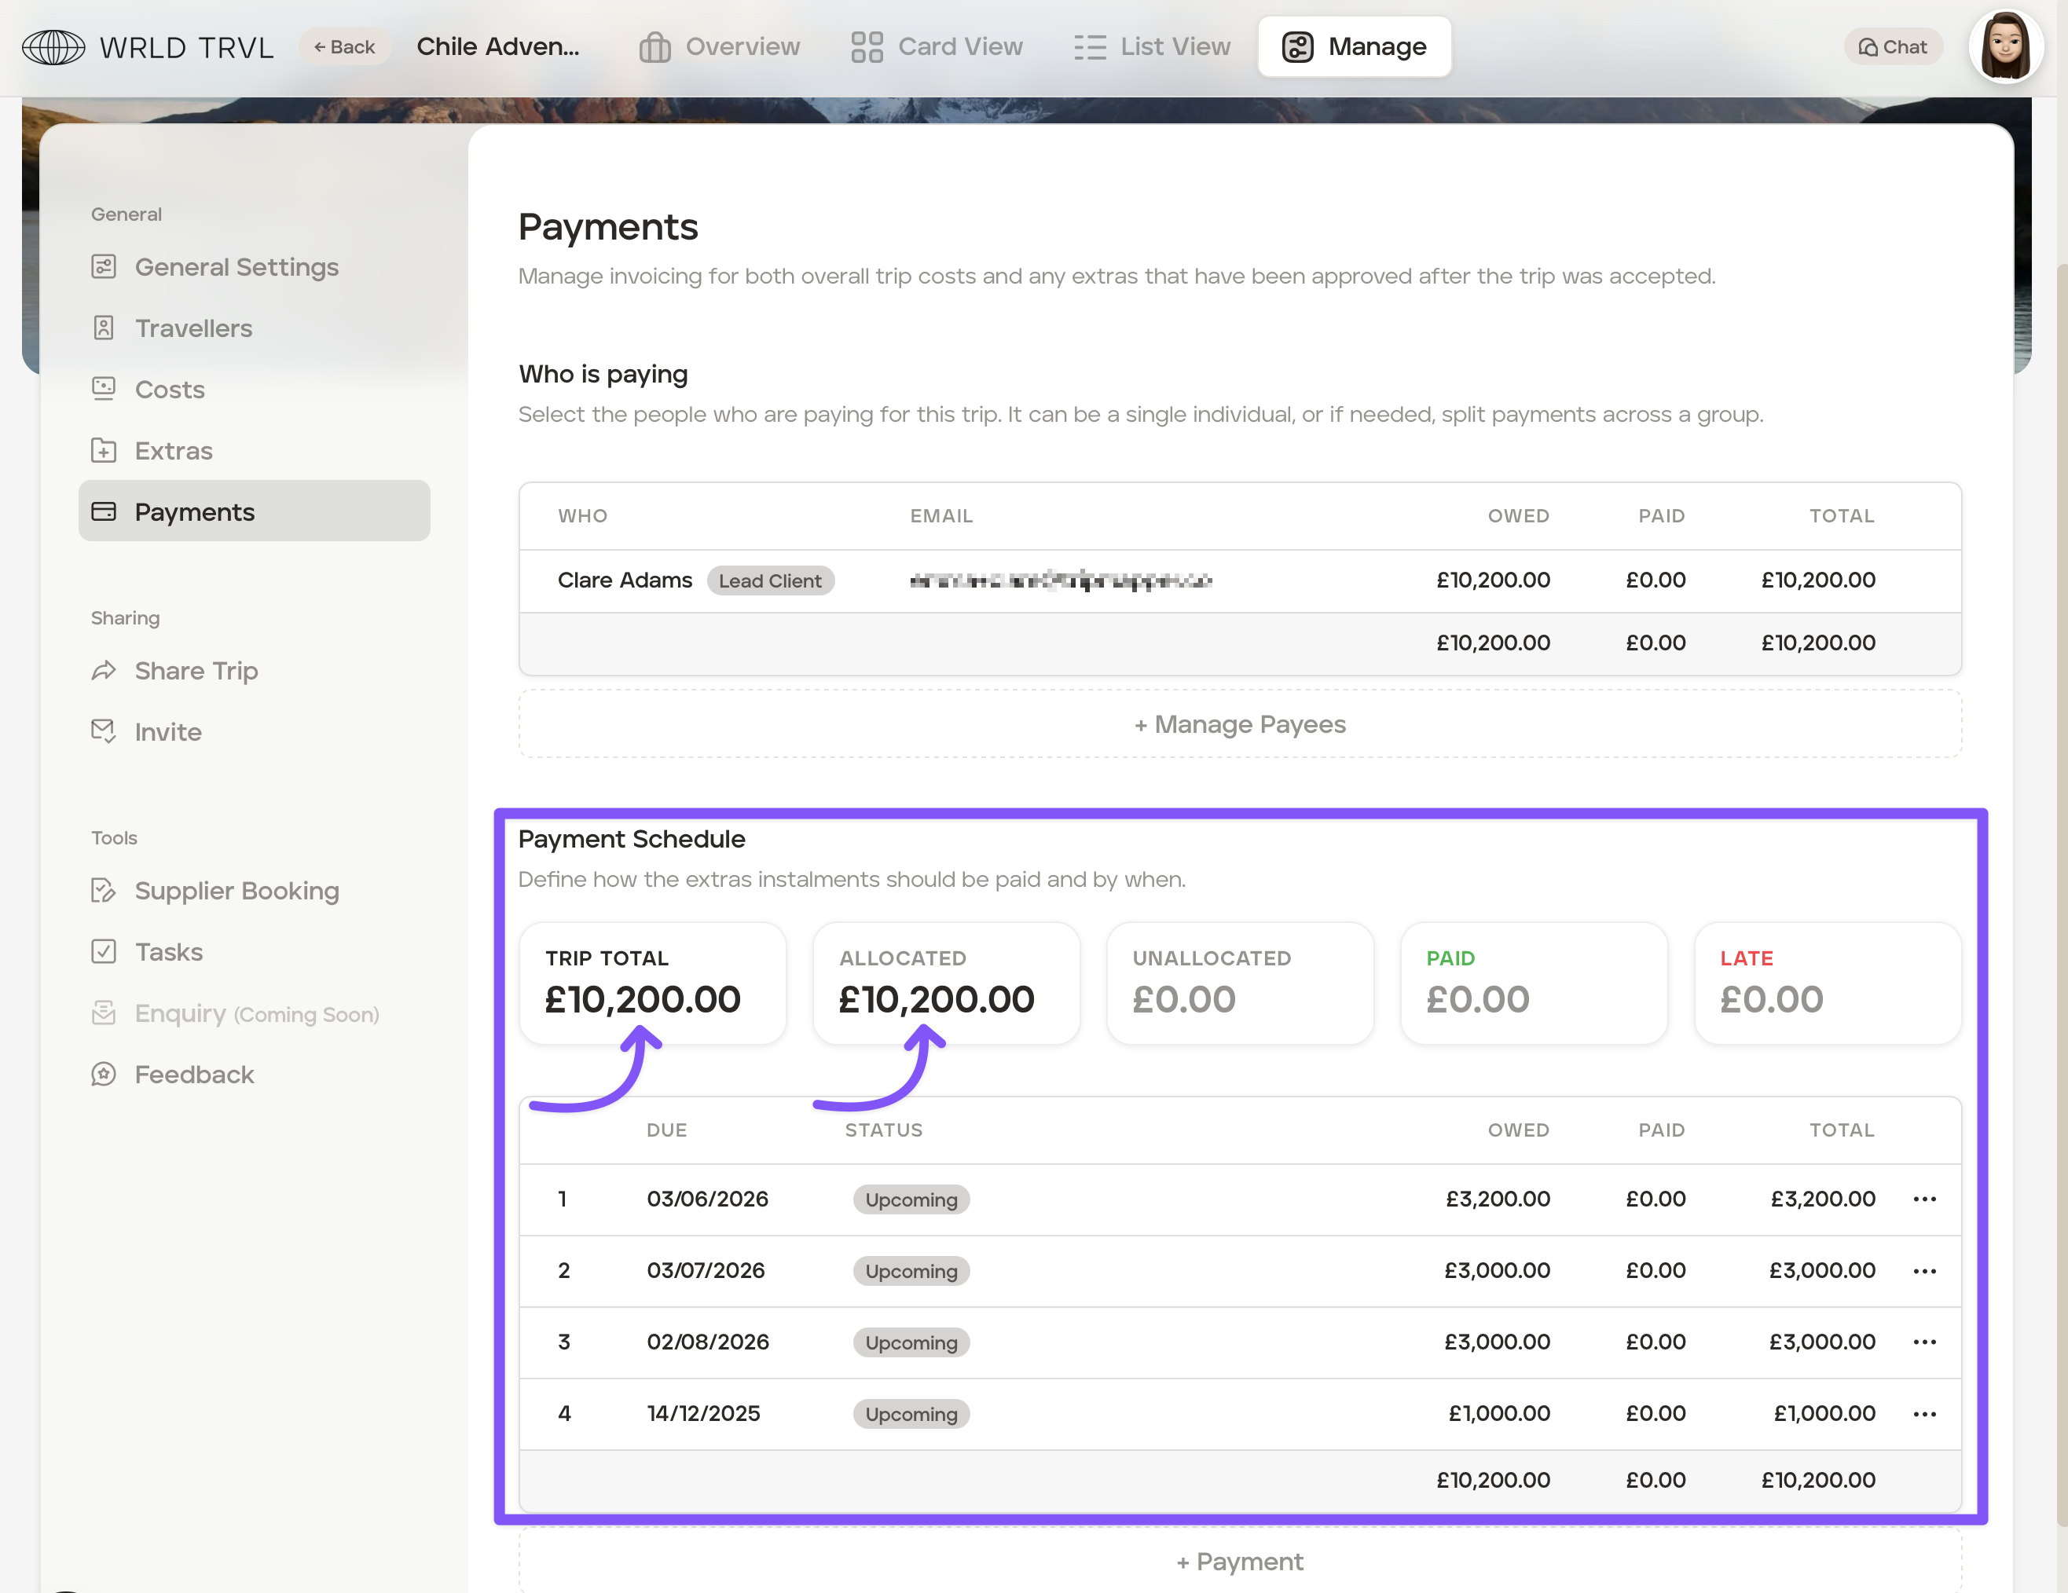Click the Travellers sidebar icon
2068x1593 pixels.
(x=103, y=328)
